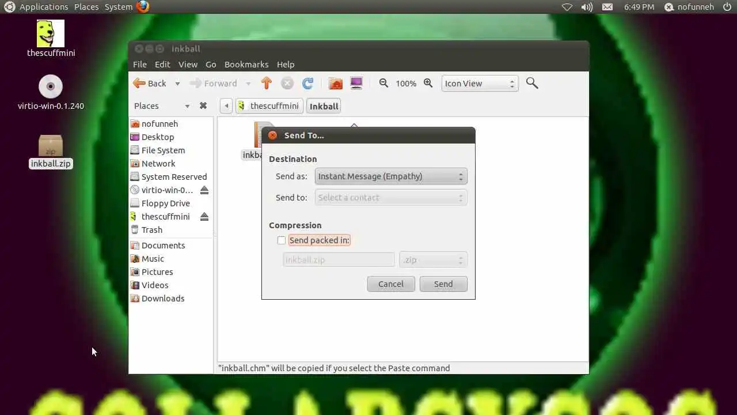
Task: Click the Stop loading icon
Action: point(287,83)
